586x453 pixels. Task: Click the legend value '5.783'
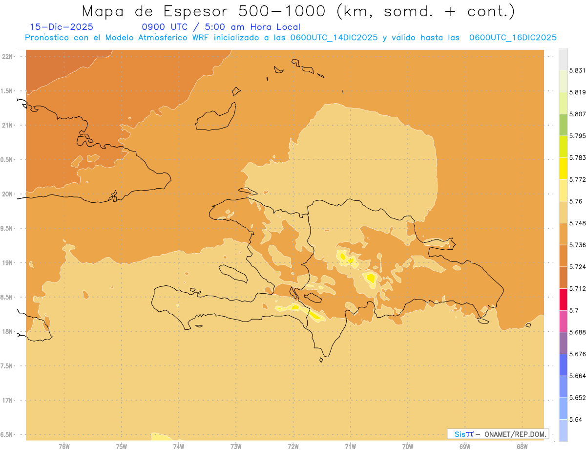tap(577, 157)
